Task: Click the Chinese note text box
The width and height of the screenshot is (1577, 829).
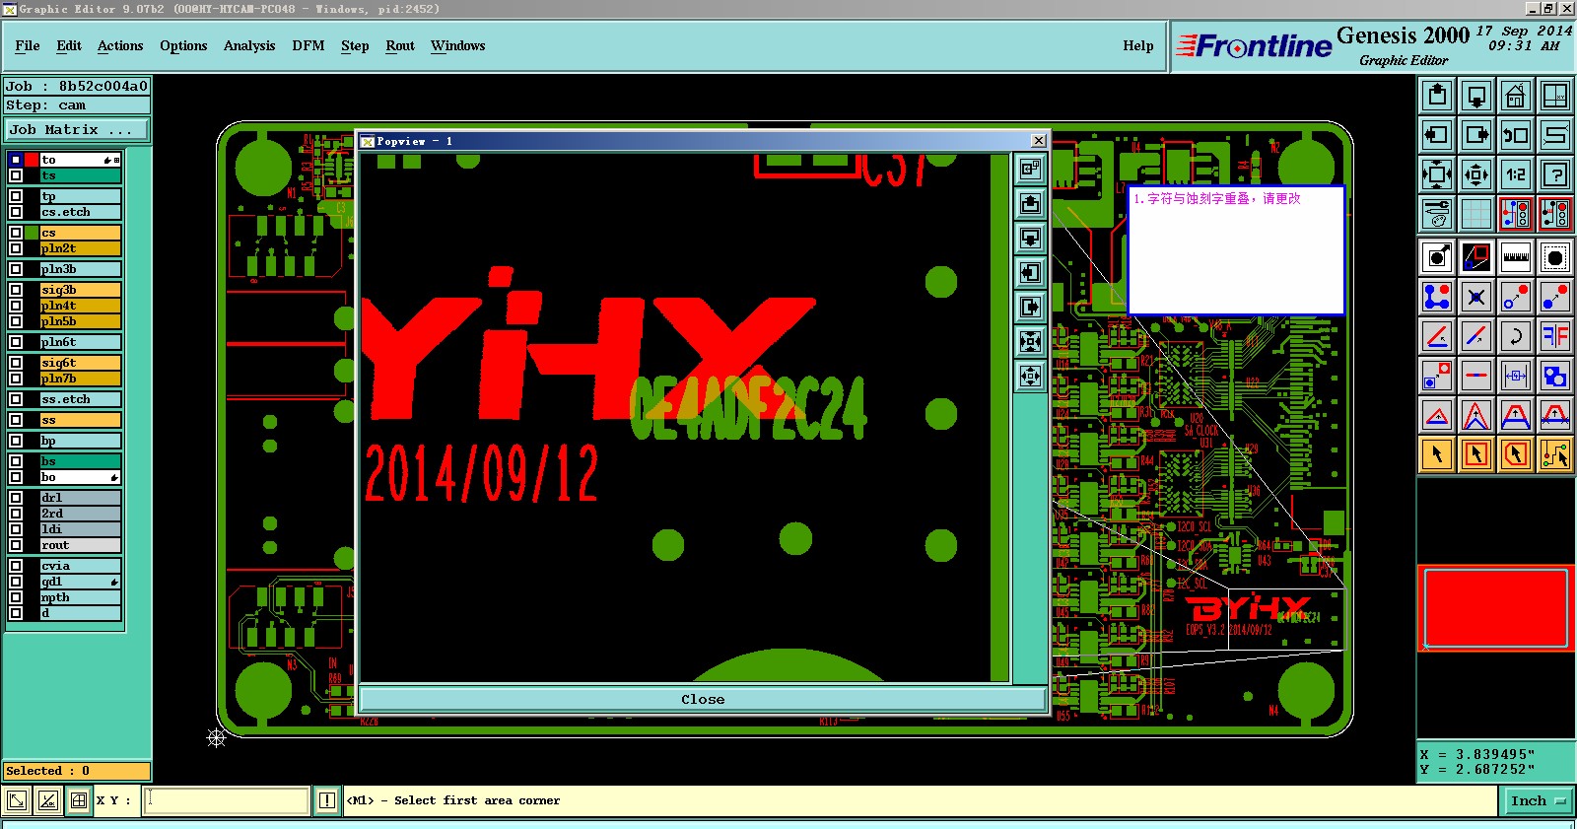Action: click(1236, 250)
